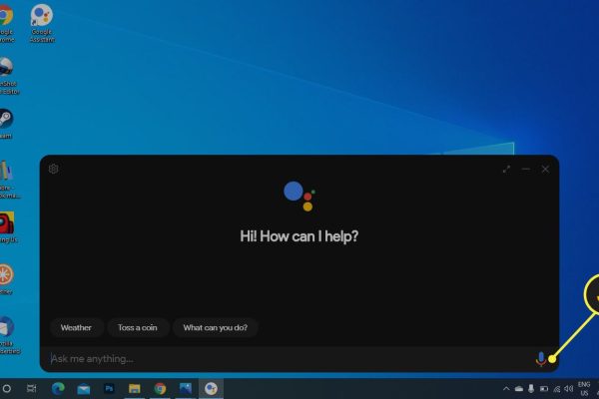The height and width of the screenshot is (399, 599).
Task: Minimize the Google Assistant window
Action: coord(526,170)
